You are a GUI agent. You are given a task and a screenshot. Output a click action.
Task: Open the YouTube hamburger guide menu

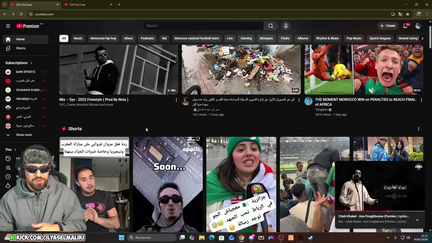pos(8,26)
